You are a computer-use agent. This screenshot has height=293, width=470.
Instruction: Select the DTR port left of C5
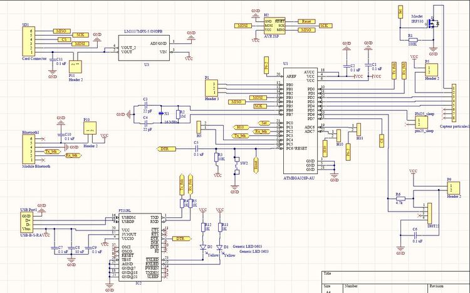tap(165, 150)
